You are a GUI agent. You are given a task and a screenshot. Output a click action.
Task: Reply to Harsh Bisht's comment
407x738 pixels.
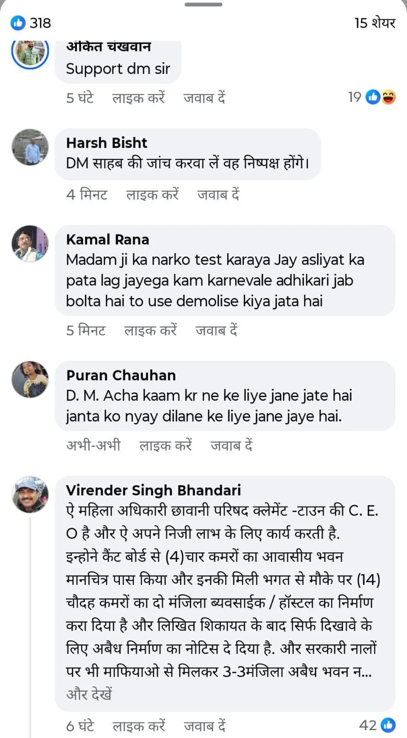tap(218, 195)
